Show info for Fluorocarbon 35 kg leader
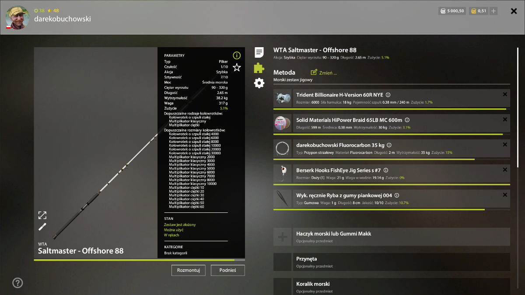The height and width of the screenshot is (295, 525). 389,145
